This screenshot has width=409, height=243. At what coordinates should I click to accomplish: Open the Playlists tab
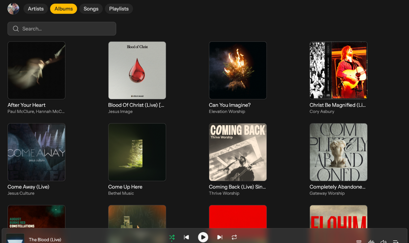point(119,9)
